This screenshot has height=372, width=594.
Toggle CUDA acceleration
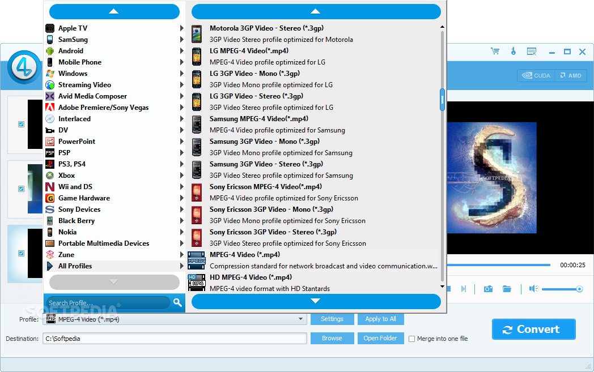click(536, 75)
